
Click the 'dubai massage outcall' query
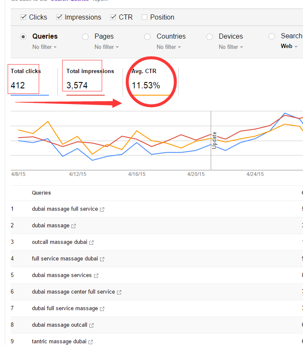click(x=60, y=325)
